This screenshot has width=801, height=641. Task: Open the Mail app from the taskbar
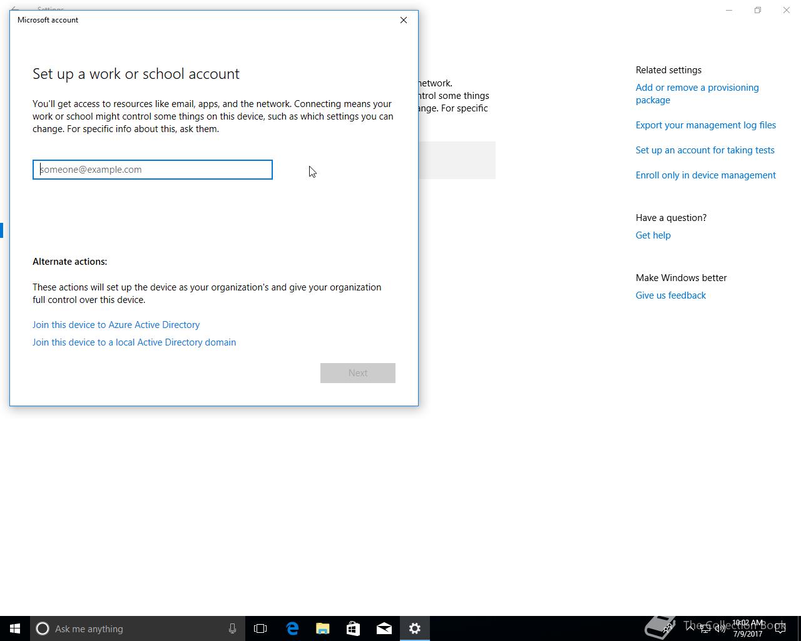[x=384, y=628]
